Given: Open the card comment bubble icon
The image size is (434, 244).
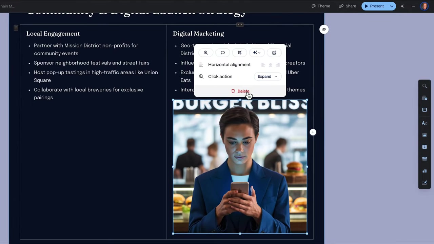Looking at the screenshot, I should point(324,29).
